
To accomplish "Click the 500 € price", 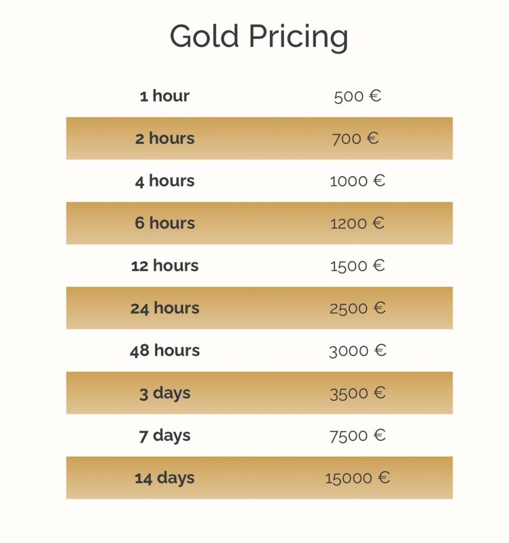I will click(x=357, y=97).
